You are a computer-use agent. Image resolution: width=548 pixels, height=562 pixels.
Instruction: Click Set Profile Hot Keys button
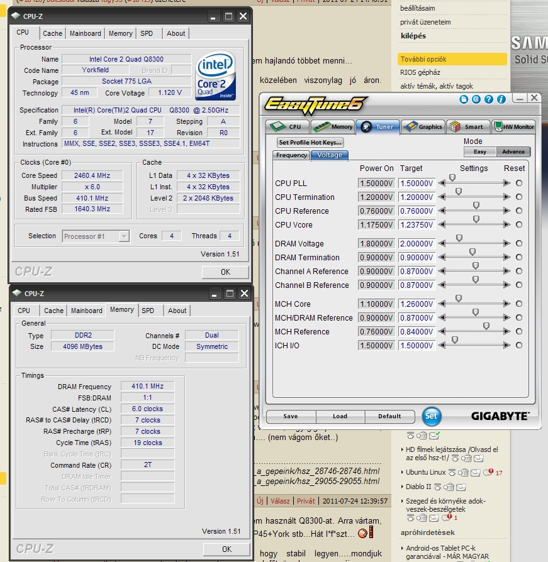[310, 142]
